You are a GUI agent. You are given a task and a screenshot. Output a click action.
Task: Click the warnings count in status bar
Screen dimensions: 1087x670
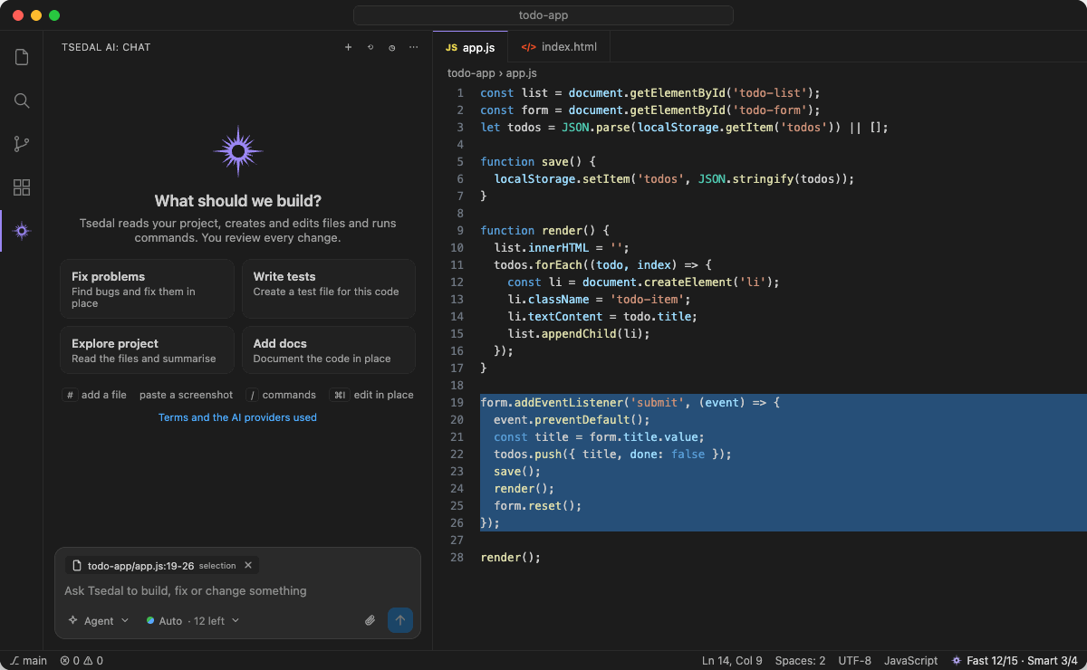click(x=94, y=661)
